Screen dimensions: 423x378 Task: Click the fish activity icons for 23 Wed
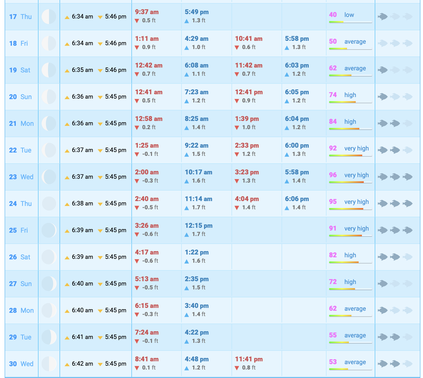tap(395, 177)
